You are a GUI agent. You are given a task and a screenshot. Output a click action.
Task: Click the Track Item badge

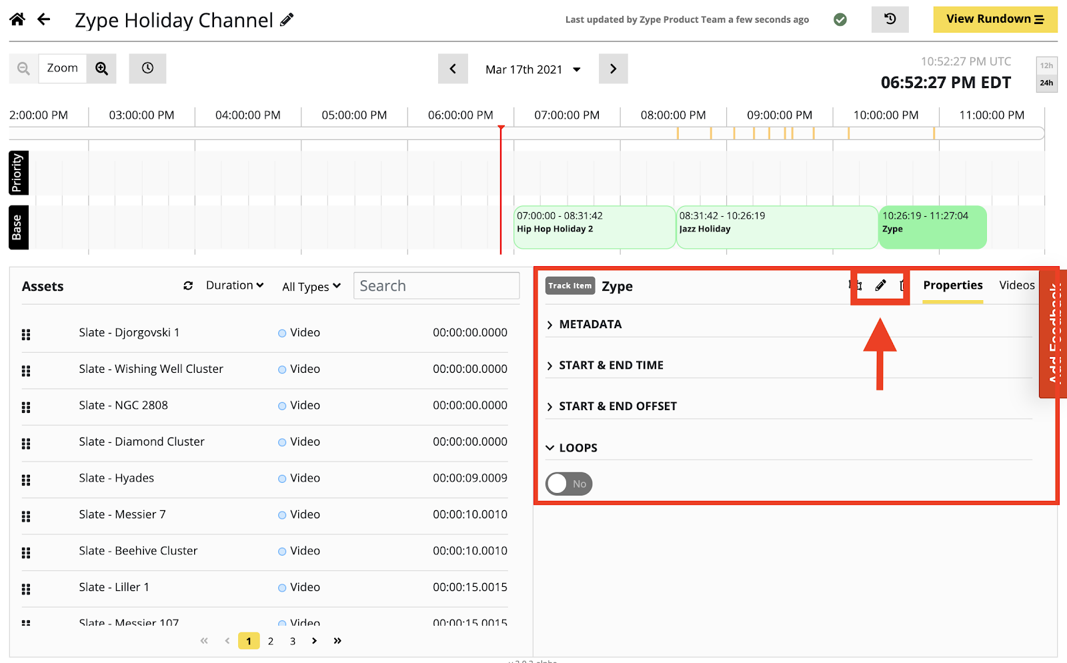pos(570,285)
